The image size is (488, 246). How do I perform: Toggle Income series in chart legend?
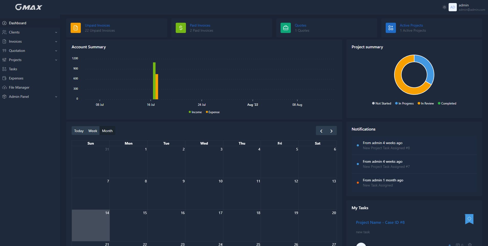pos(195,112)
